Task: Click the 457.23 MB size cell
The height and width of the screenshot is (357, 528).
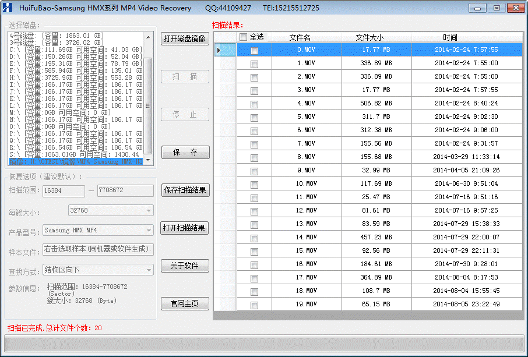Action: [376, 237]
